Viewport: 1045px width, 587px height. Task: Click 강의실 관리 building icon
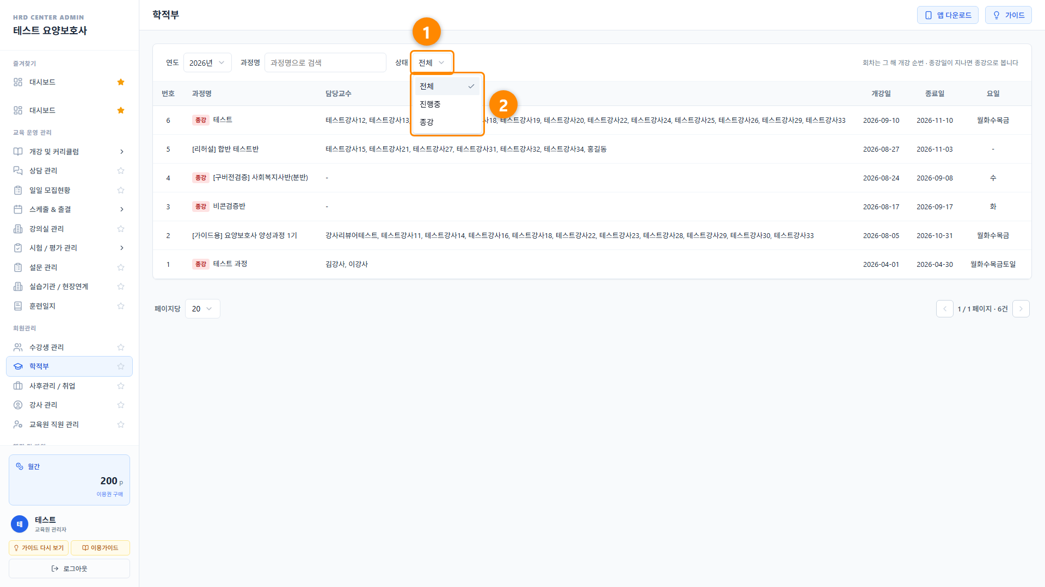(18, 229)
